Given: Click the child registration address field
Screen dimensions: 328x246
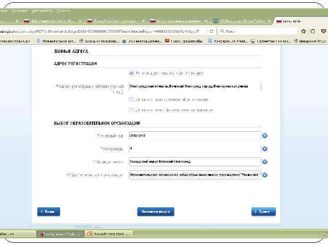Looking at the screenshot, I should (195, 86).
